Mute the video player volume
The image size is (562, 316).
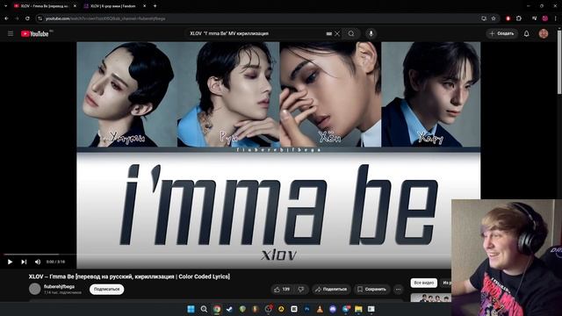coord(38,262)
